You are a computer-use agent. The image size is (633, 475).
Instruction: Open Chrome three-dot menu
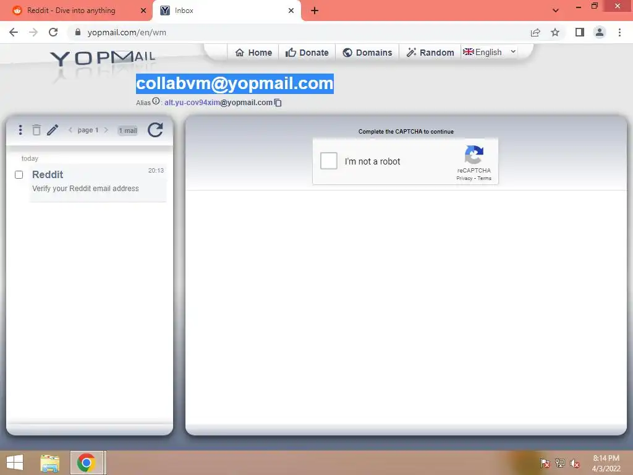click(619, 32)
